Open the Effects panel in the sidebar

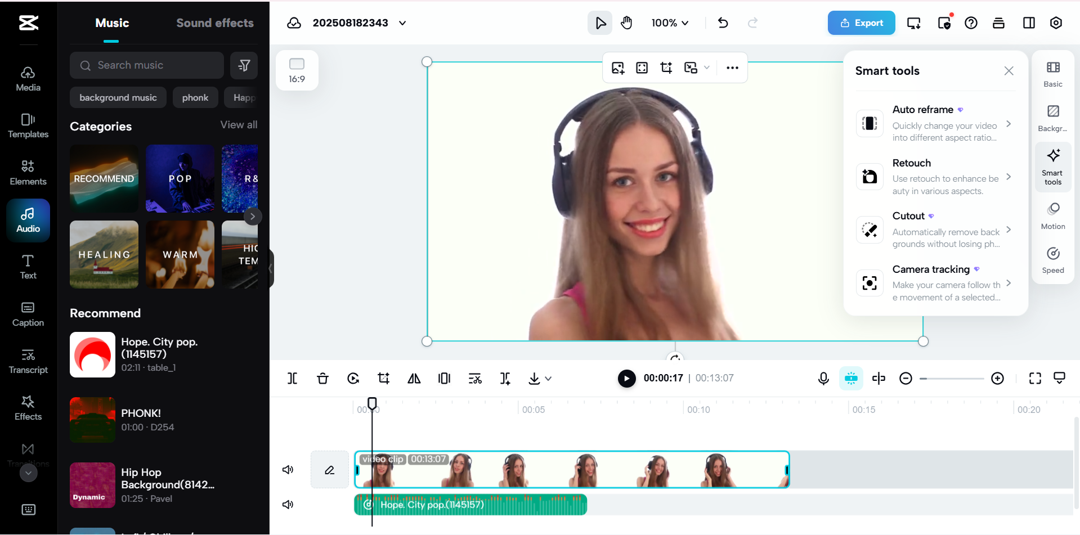click(x=28, y=407)
